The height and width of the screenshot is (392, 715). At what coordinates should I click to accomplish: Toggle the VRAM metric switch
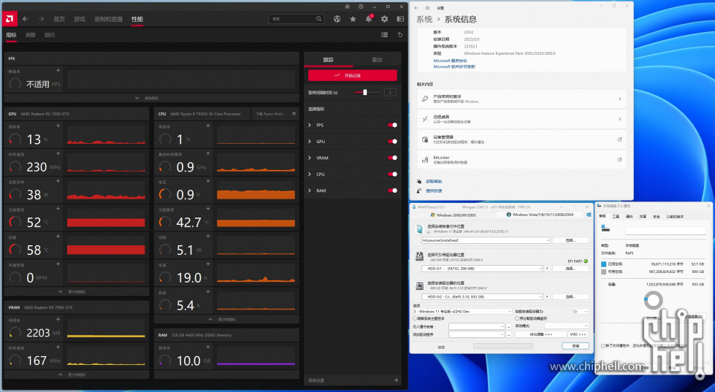click(393, 158)
